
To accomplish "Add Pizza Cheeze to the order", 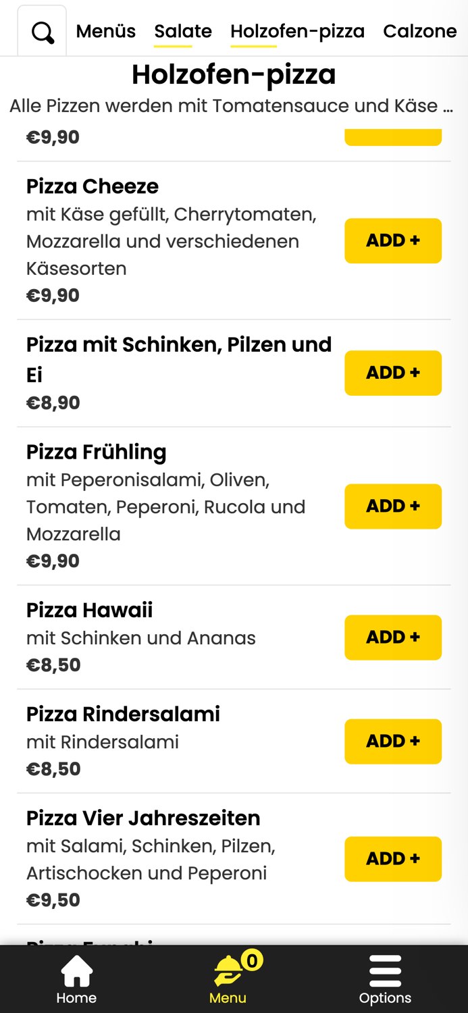I will pyautogui.click(x=393, y=240).
